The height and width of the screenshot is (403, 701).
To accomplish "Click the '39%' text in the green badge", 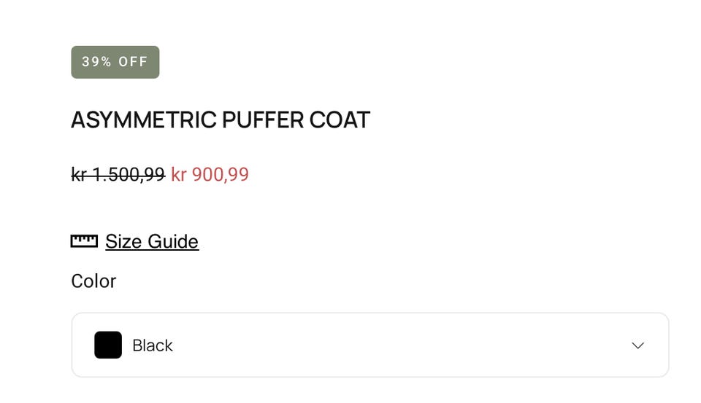I will click(97, 62).
